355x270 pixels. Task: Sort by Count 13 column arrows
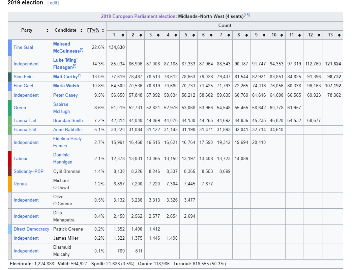point(339,35)
